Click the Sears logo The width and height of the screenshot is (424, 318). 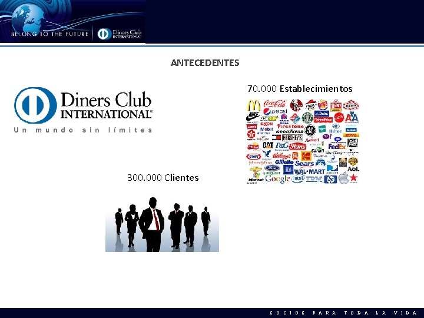point(304,164)
